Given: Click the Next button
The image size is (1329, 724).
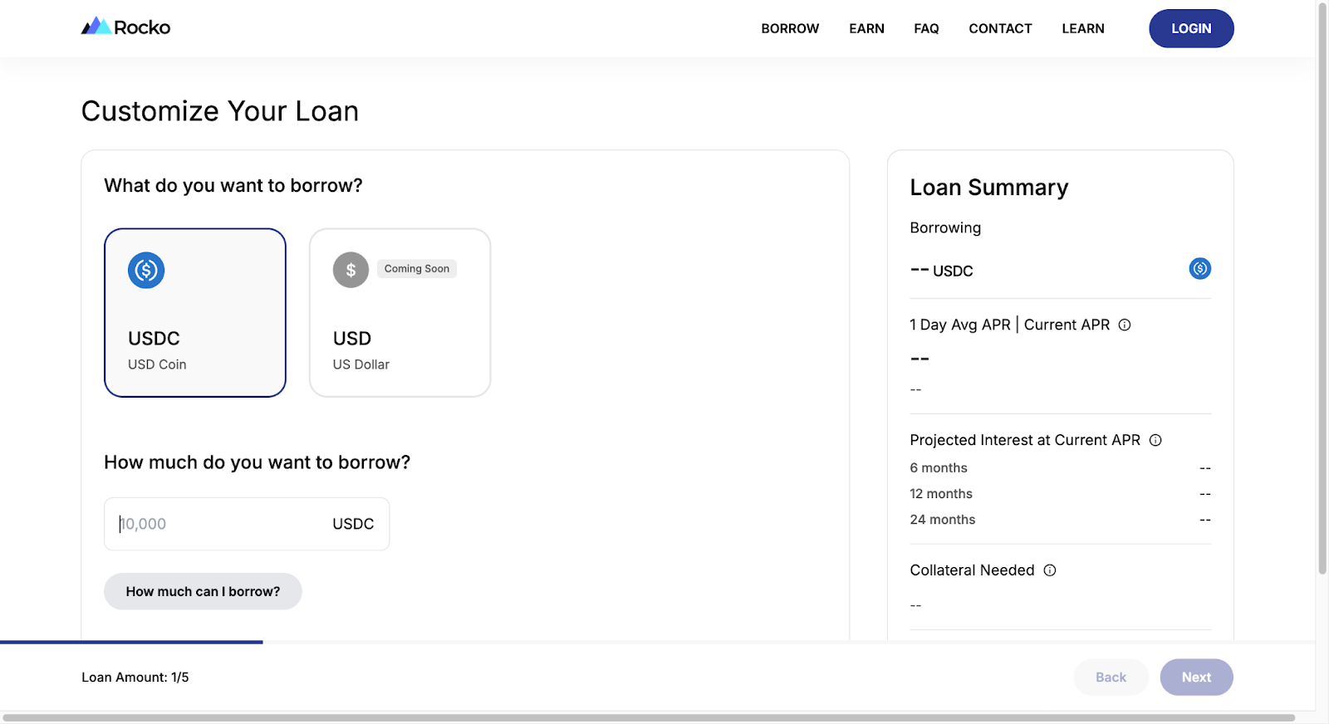Looking at the screenshot, I should click(1196, 678).
